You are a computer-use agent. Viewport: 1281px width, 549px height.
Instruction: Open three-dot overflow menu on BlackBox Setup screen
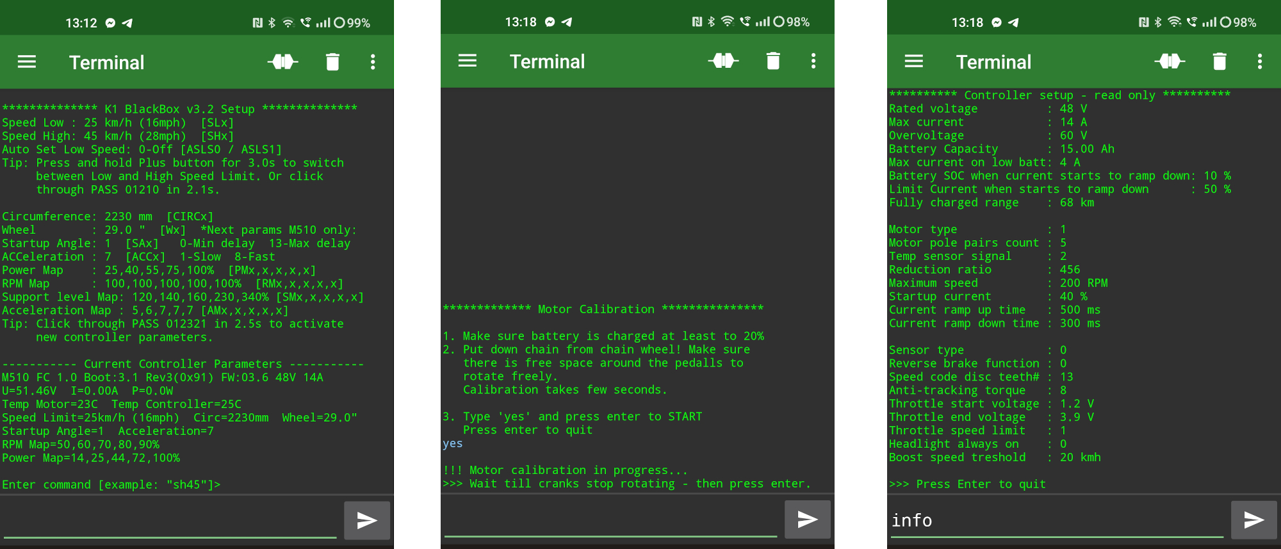[x=373, y=62]
